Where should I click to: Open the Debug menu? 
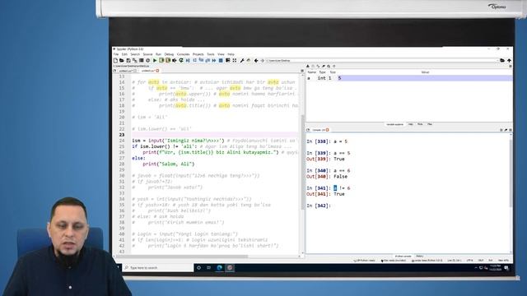click(169, 54)
